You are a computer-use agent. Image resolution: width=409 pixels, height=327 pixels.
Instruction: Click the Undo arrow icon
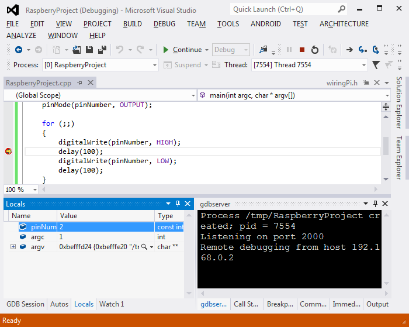point(120,50)
